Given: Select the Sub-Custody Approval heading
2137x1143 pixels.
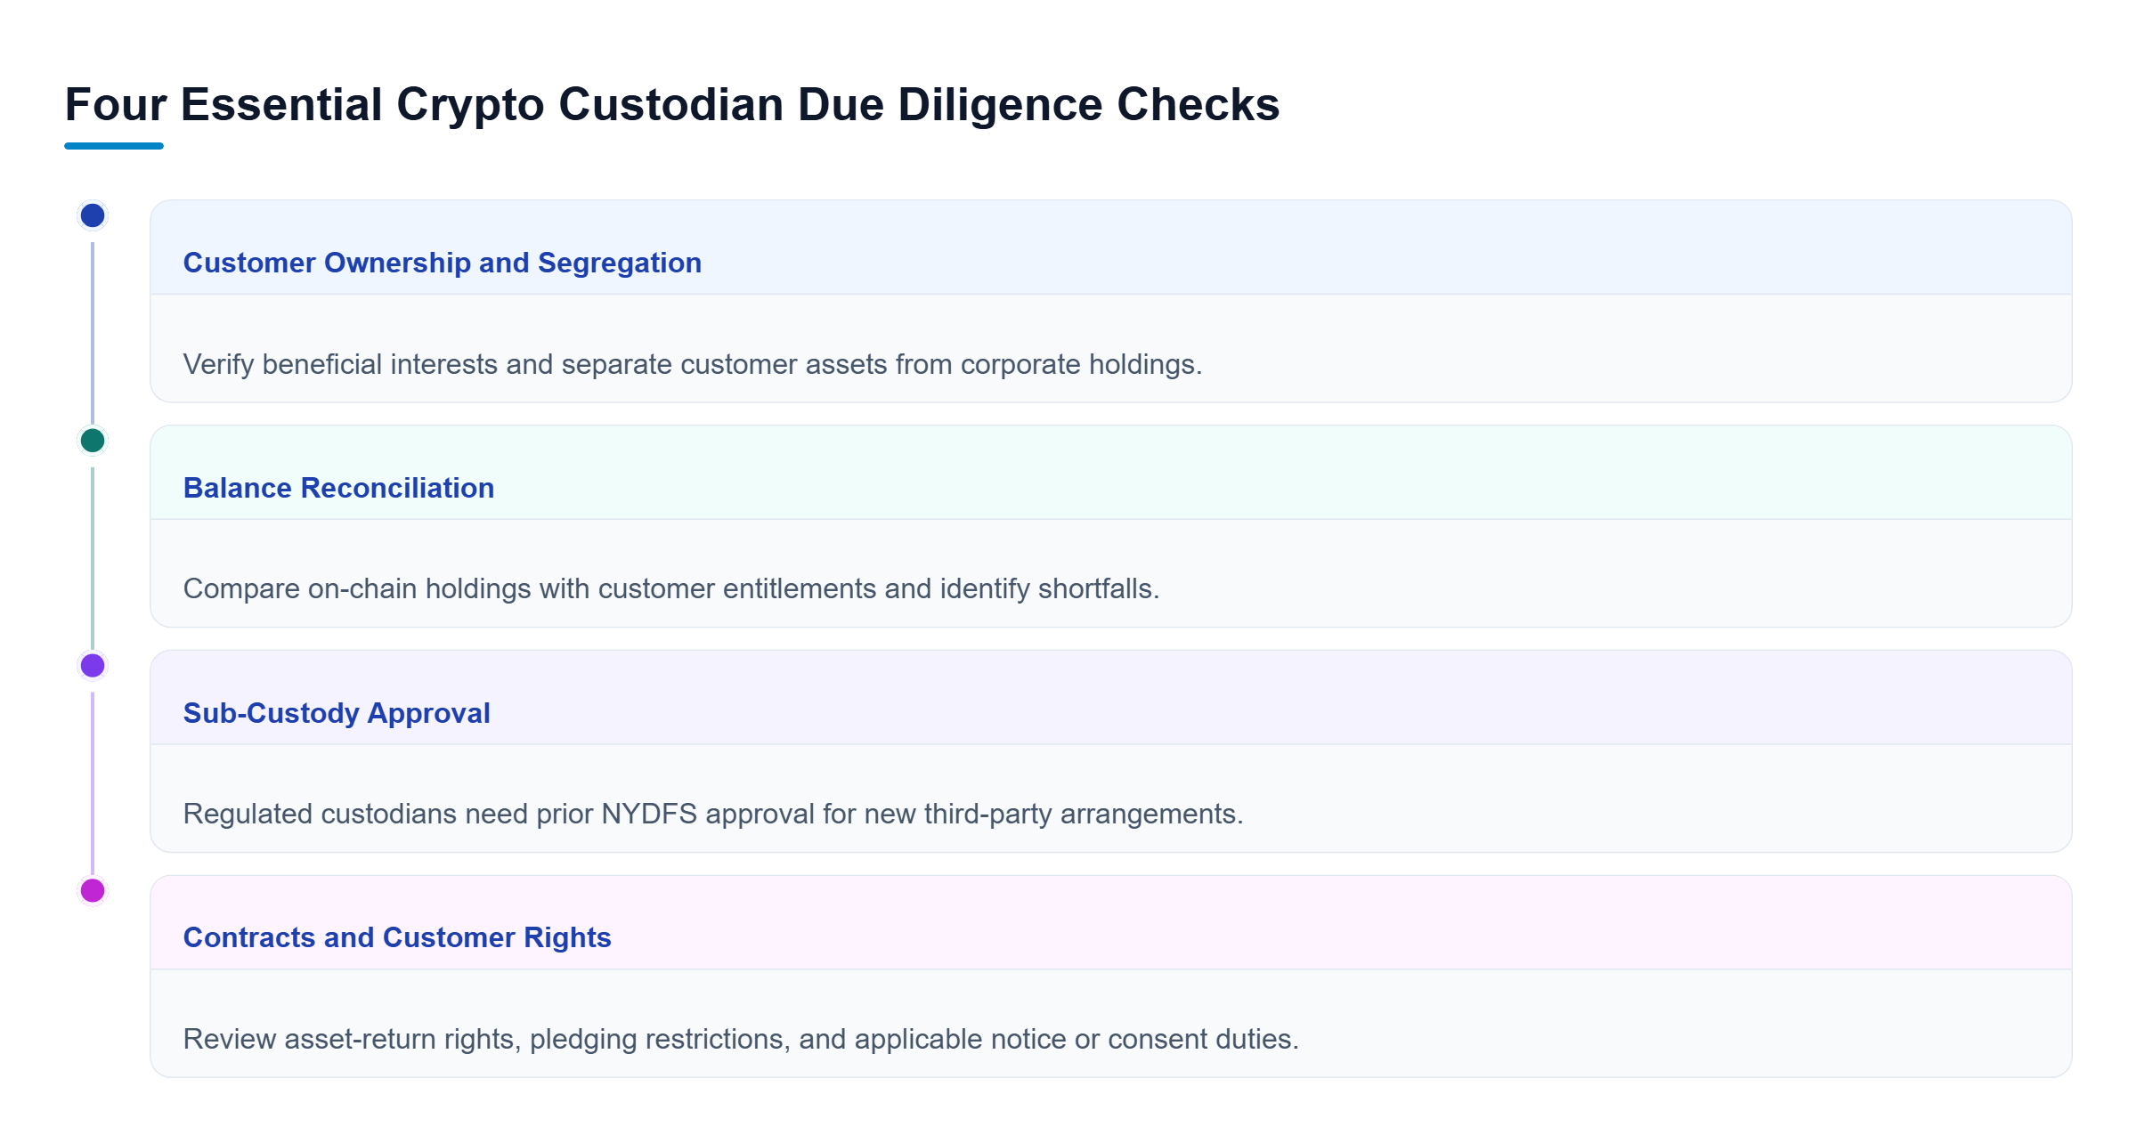Looking at the screenshot, I should click(x=337, y=713).
